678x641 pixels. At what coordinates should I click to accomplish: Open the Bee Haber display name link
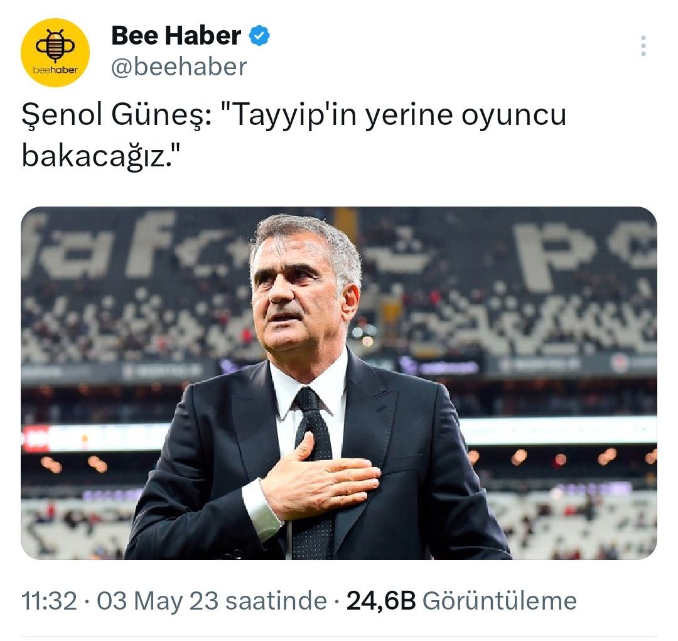pyautogui.click(x=176, y=35)
